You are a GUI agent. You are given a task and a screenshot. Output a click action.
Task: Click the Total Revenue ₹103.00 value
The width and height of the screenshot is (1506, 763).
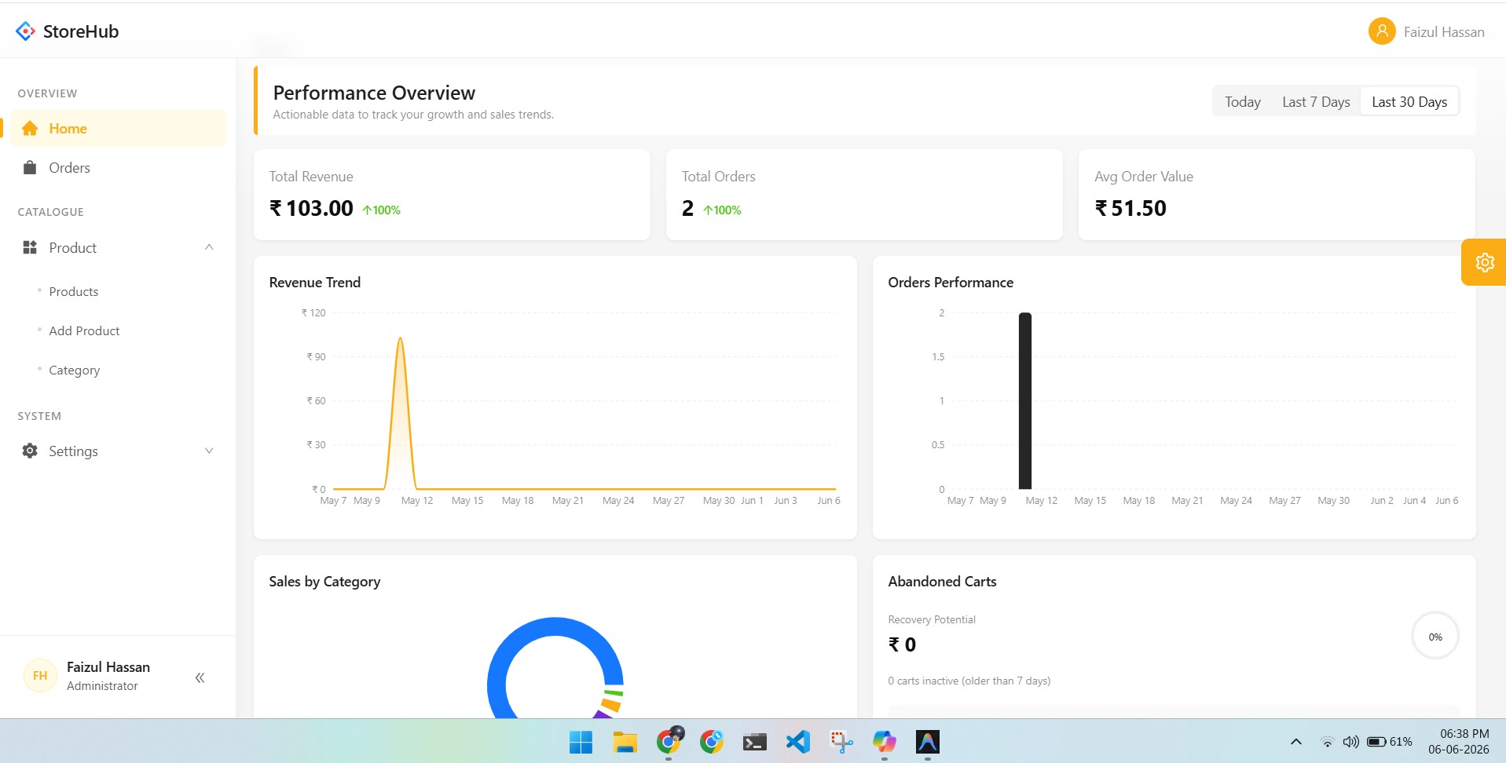click(311, 208)
